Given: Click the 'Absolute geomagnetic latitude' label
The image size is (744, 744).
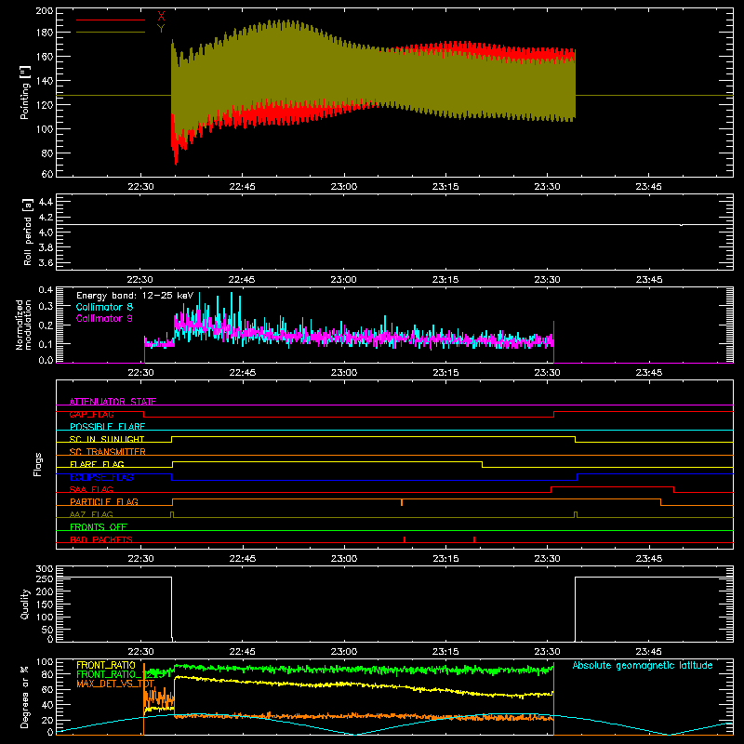Looking at the screenshot, I should point(643,665).
